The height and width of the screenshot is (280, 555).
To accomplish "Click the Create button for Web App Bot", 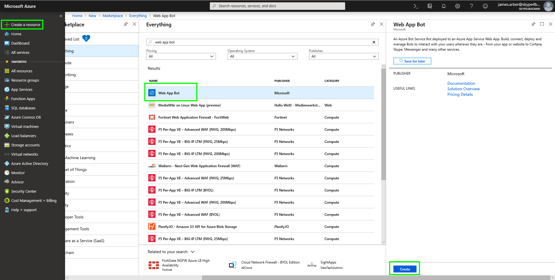I will click(405, 269).
